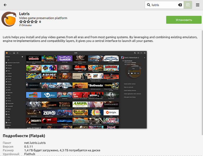Click the Размер label

[x=8, y=150]
